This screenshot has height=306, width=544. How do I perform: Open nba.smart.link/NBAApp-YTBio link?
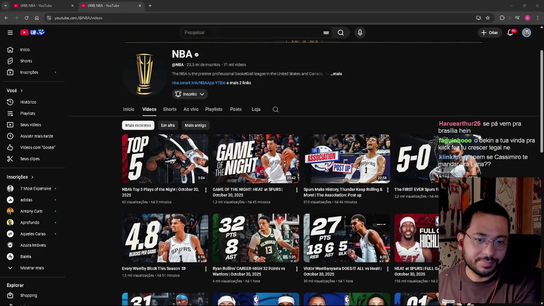tap(198, 83)
